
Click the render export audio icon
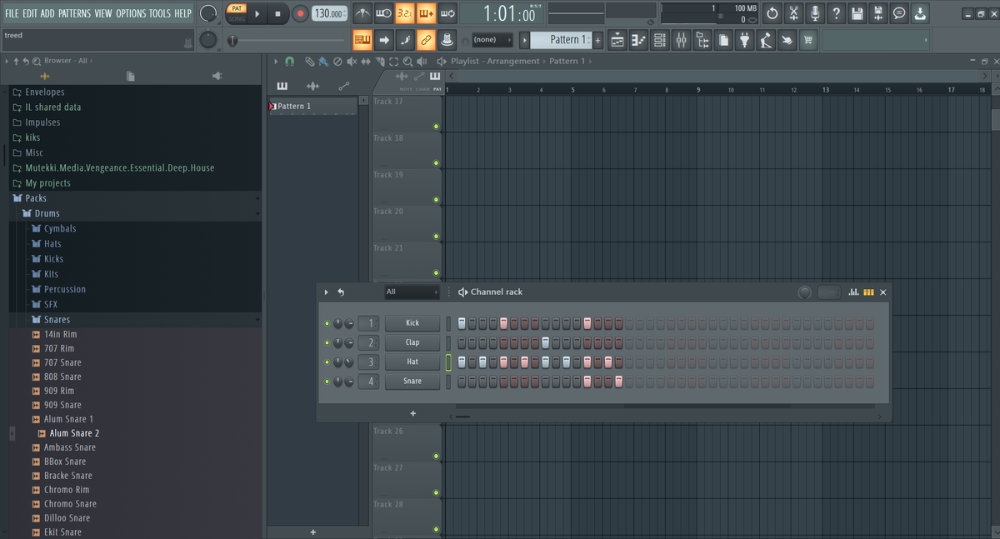[x=878, y=13]
